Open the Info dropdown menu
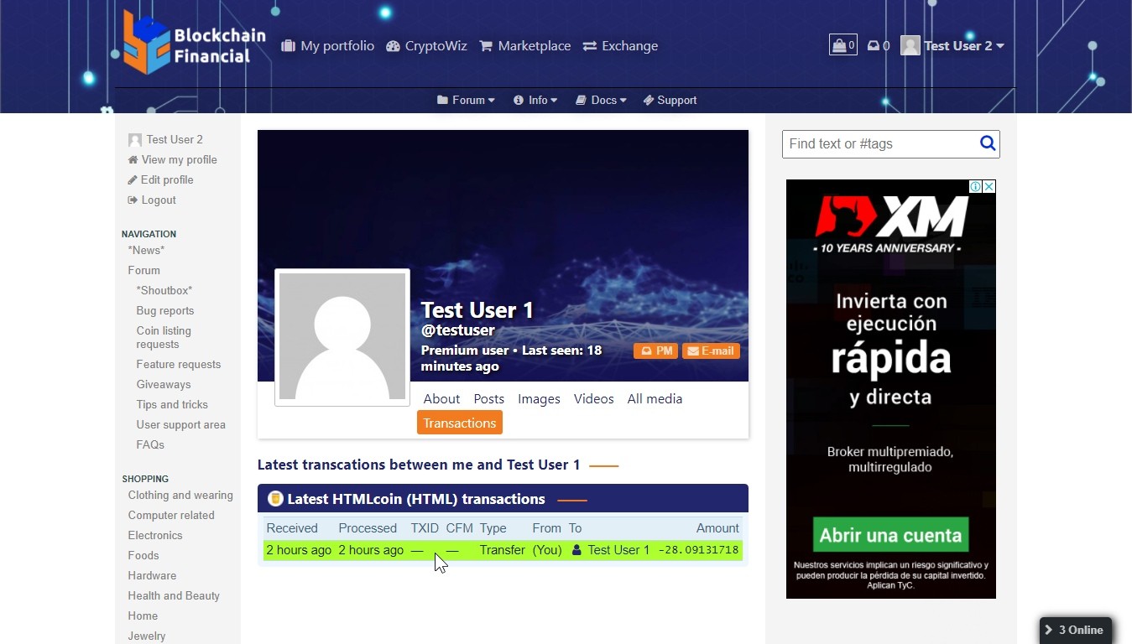Viewport: 1132px width, 644px height. pos(535,100)
